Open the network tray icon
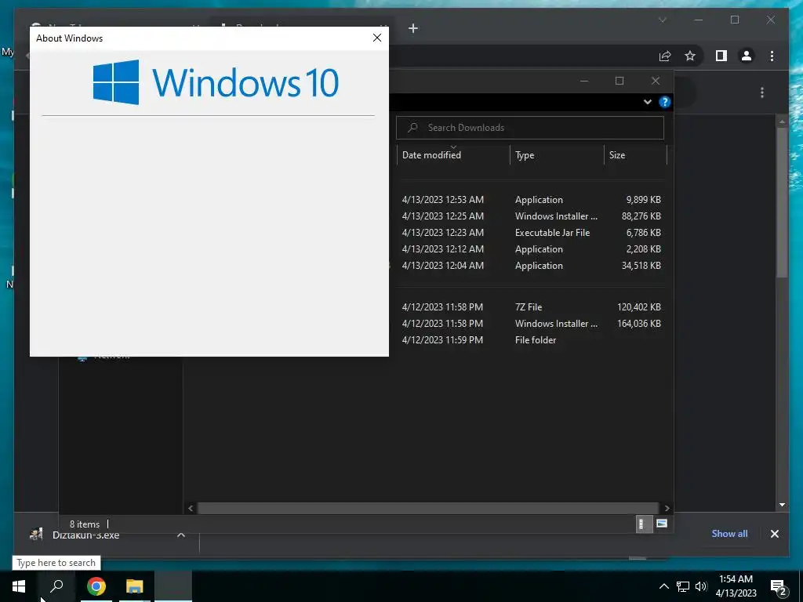The image size is (803, 602). 683,586
